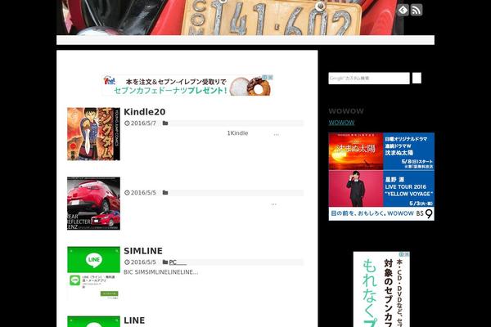Click the vertical Seven ad in the sidebar
The height and width of the screenshot is (327, 491).
(381, 289)
